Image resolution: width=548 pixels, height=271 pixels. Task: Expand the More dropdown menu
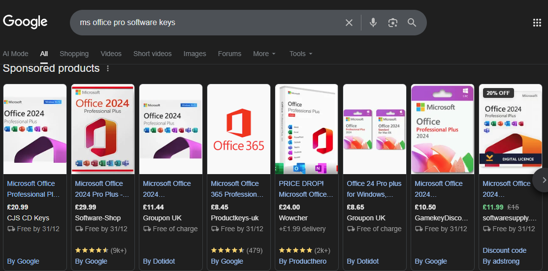pyautogui.click(x=264, y=54)
